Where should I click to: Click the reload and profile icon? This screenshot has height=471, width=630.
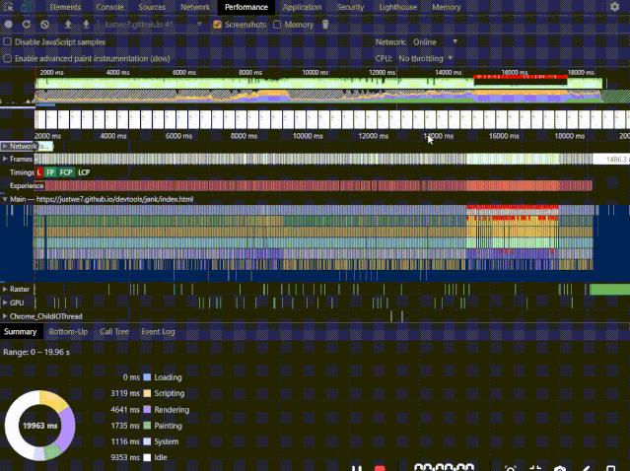coord(27,25)
